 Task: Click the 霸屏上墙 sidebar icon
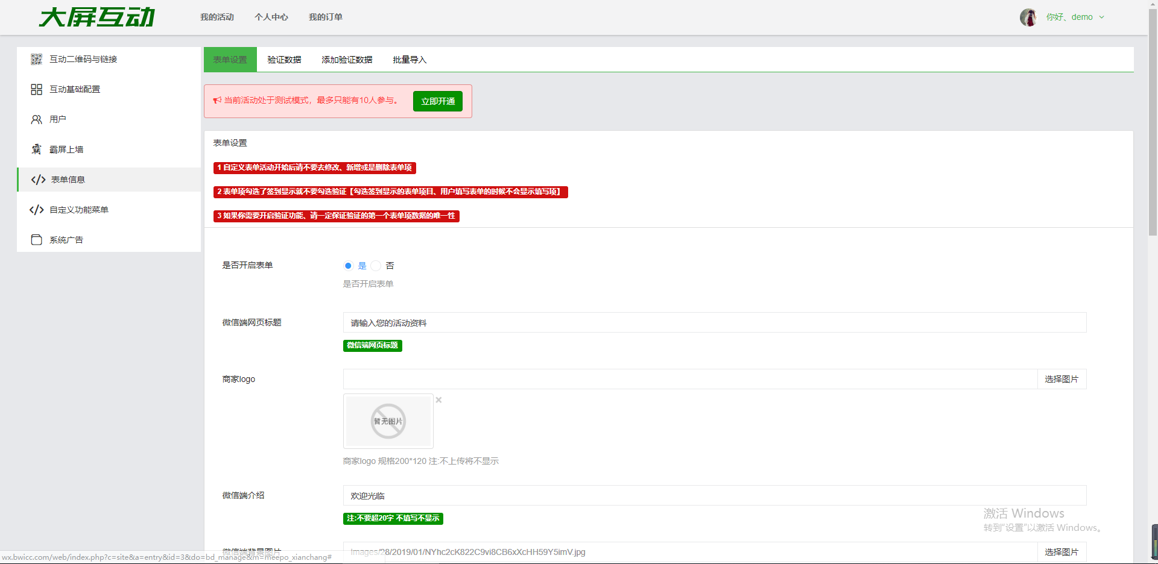click(x=36, y=149)
